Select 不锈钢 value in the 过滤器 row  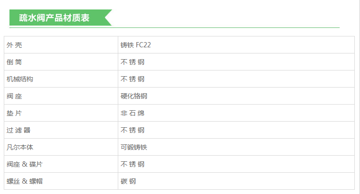click(132, 130)
